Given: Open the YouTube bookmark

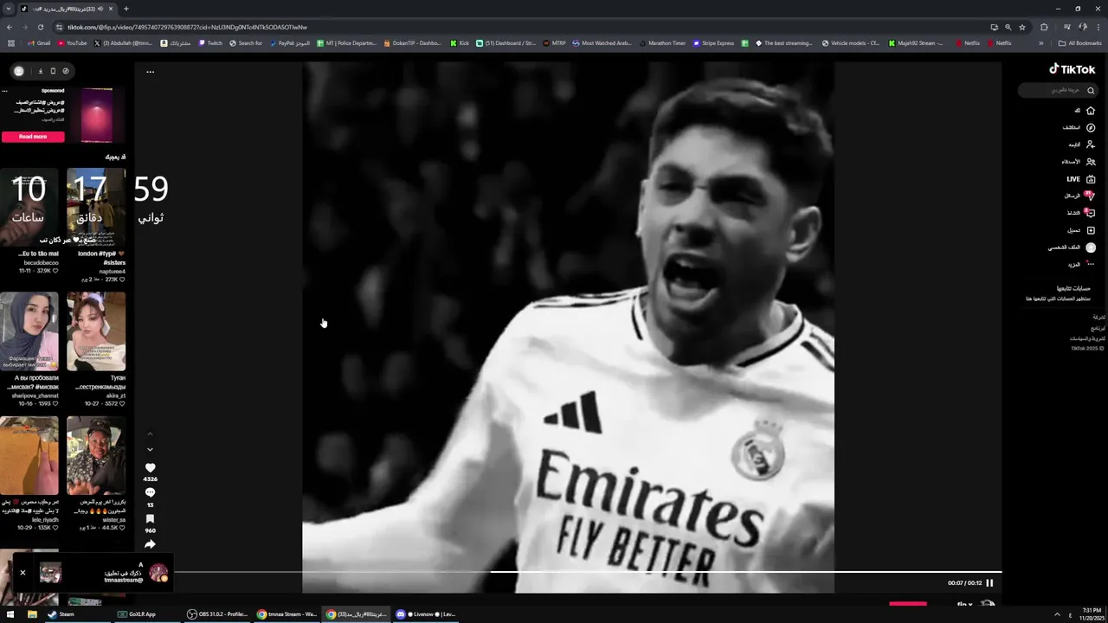Looking at the screenshot, I should coord(72,43).
